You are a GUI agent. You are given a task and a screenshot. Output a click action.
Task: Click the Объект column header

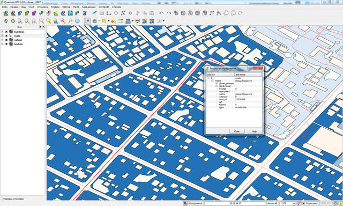[x=220, y=75]
